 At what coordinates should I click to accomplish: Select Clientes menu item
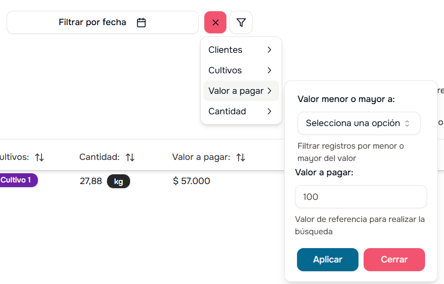click(x=225, y=50)
